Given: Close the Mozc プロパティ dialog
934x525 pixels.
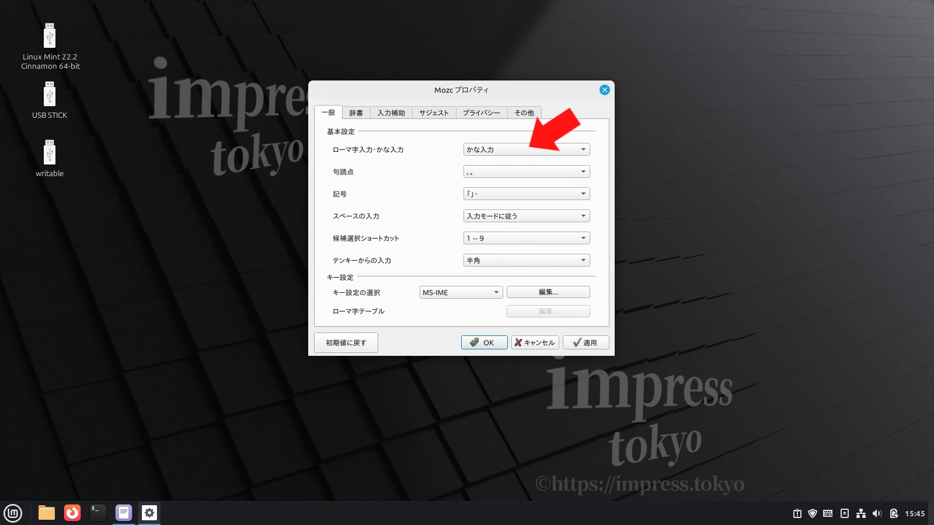Looking at the screenshot, I should (x=604, y=90).
